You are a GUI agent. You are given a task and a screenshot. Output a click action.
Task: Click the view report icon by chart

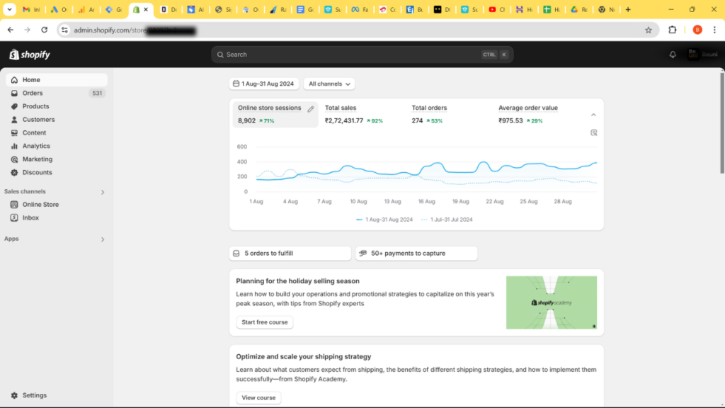pos(594,132)
